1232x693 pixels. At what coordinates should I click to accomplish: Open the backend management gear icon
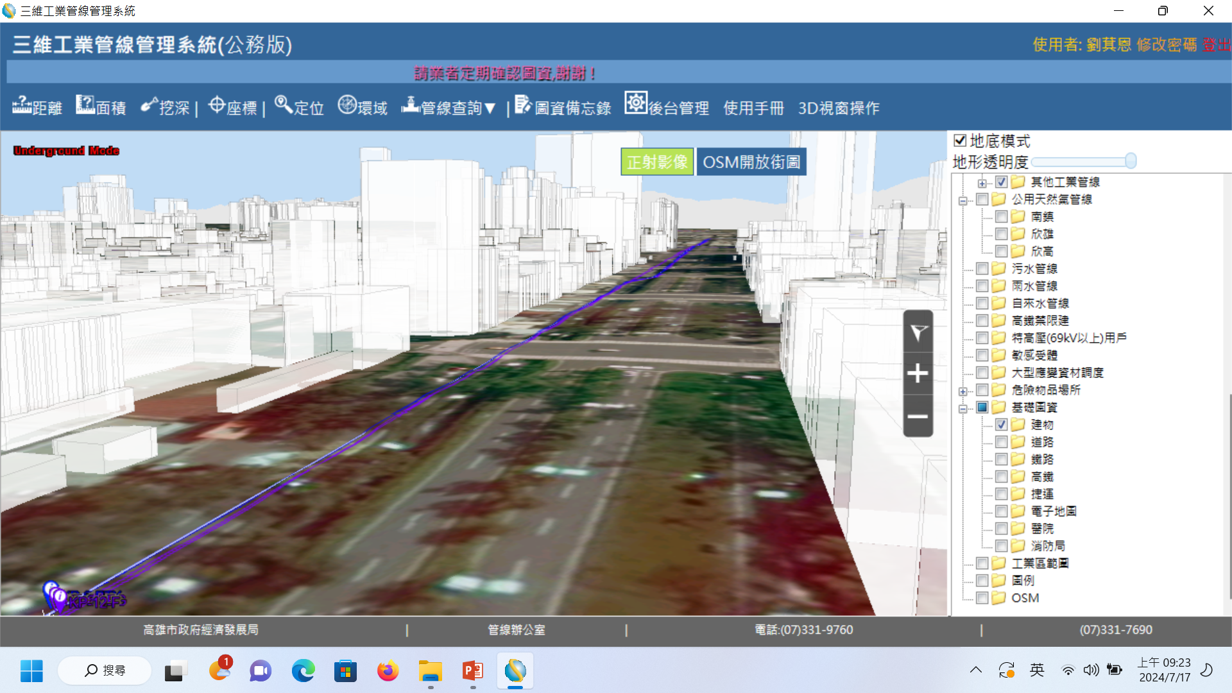635,103
